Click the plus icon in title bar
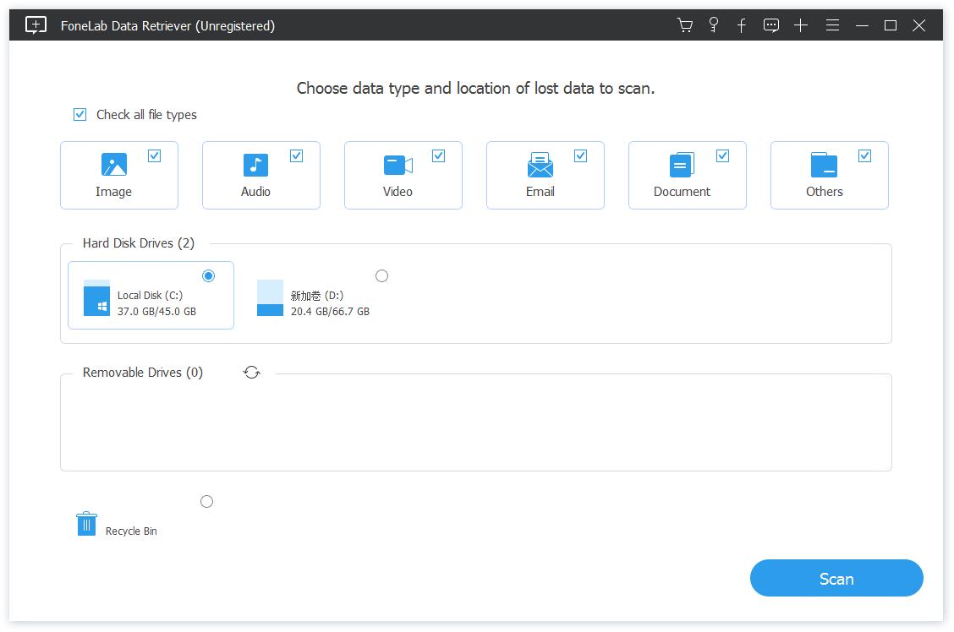Image resolution: width=954 pixels, height=632 pixels. [801, 25]
